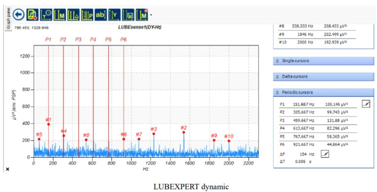Click peak marker #4 on the spectrum
Image resolution: width=377 pixels, height=192 pixels.
pyautogui.click(x=64, y=136)
